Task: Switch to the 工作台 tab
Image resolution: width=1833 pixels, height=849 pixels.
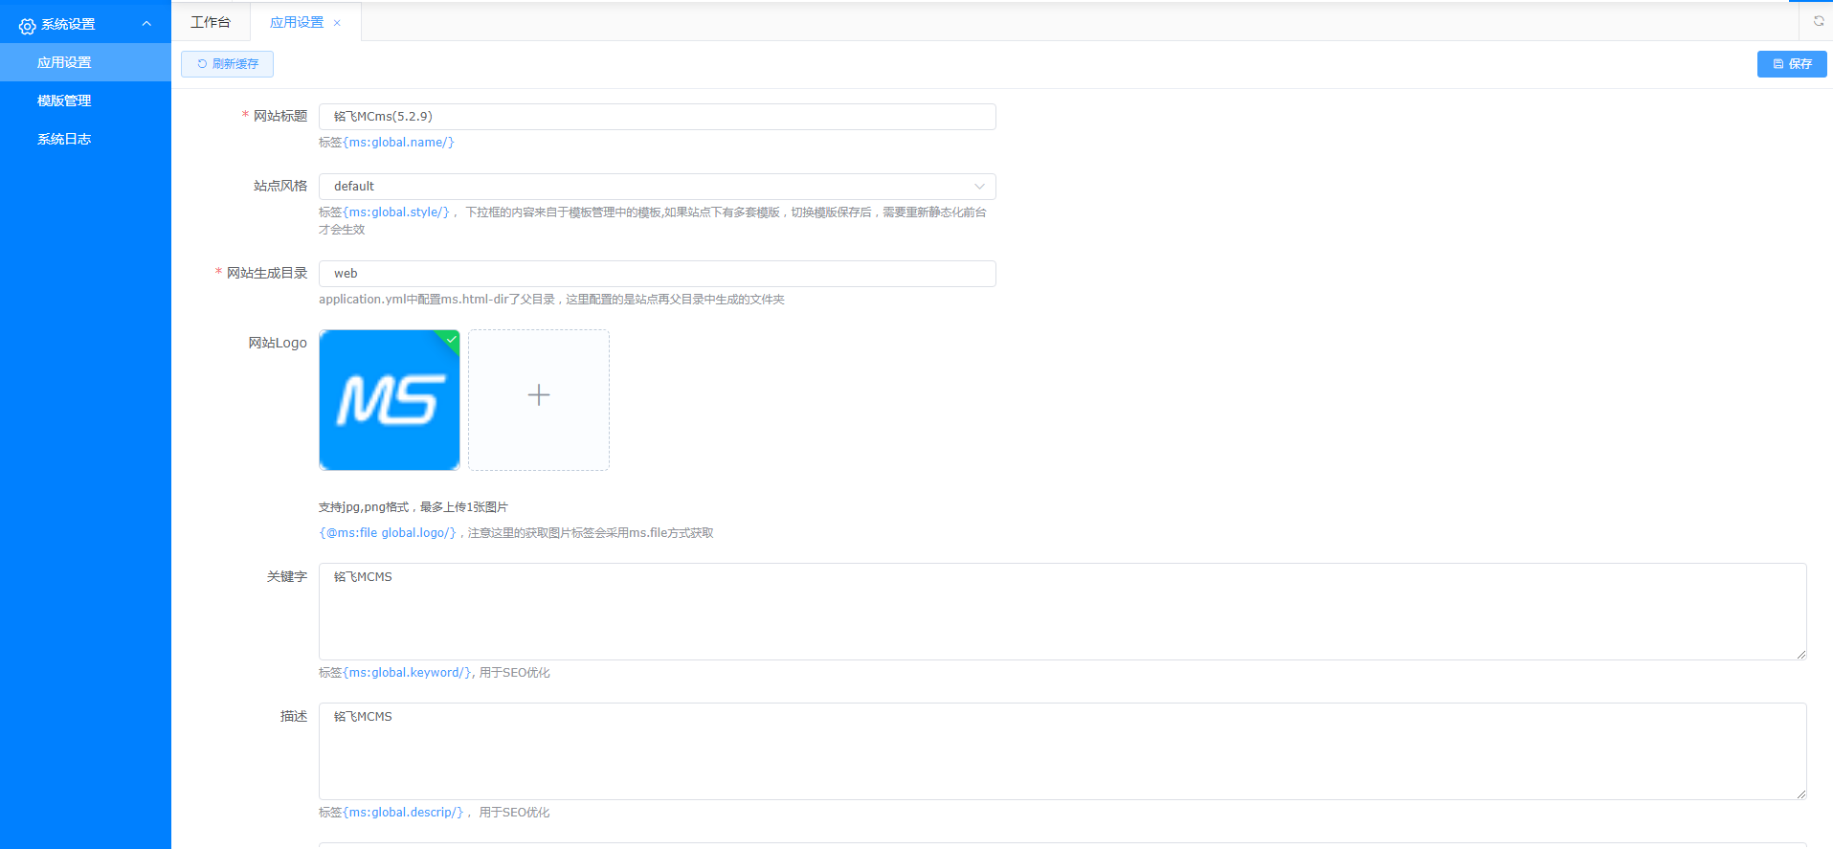Action: pyautogui.click(x=211, y=22)
